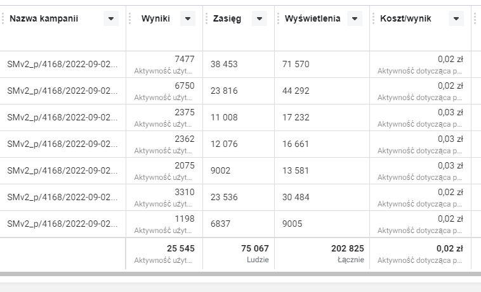Click the drag handle beside Koszt/wynik header

pos(374,19)
